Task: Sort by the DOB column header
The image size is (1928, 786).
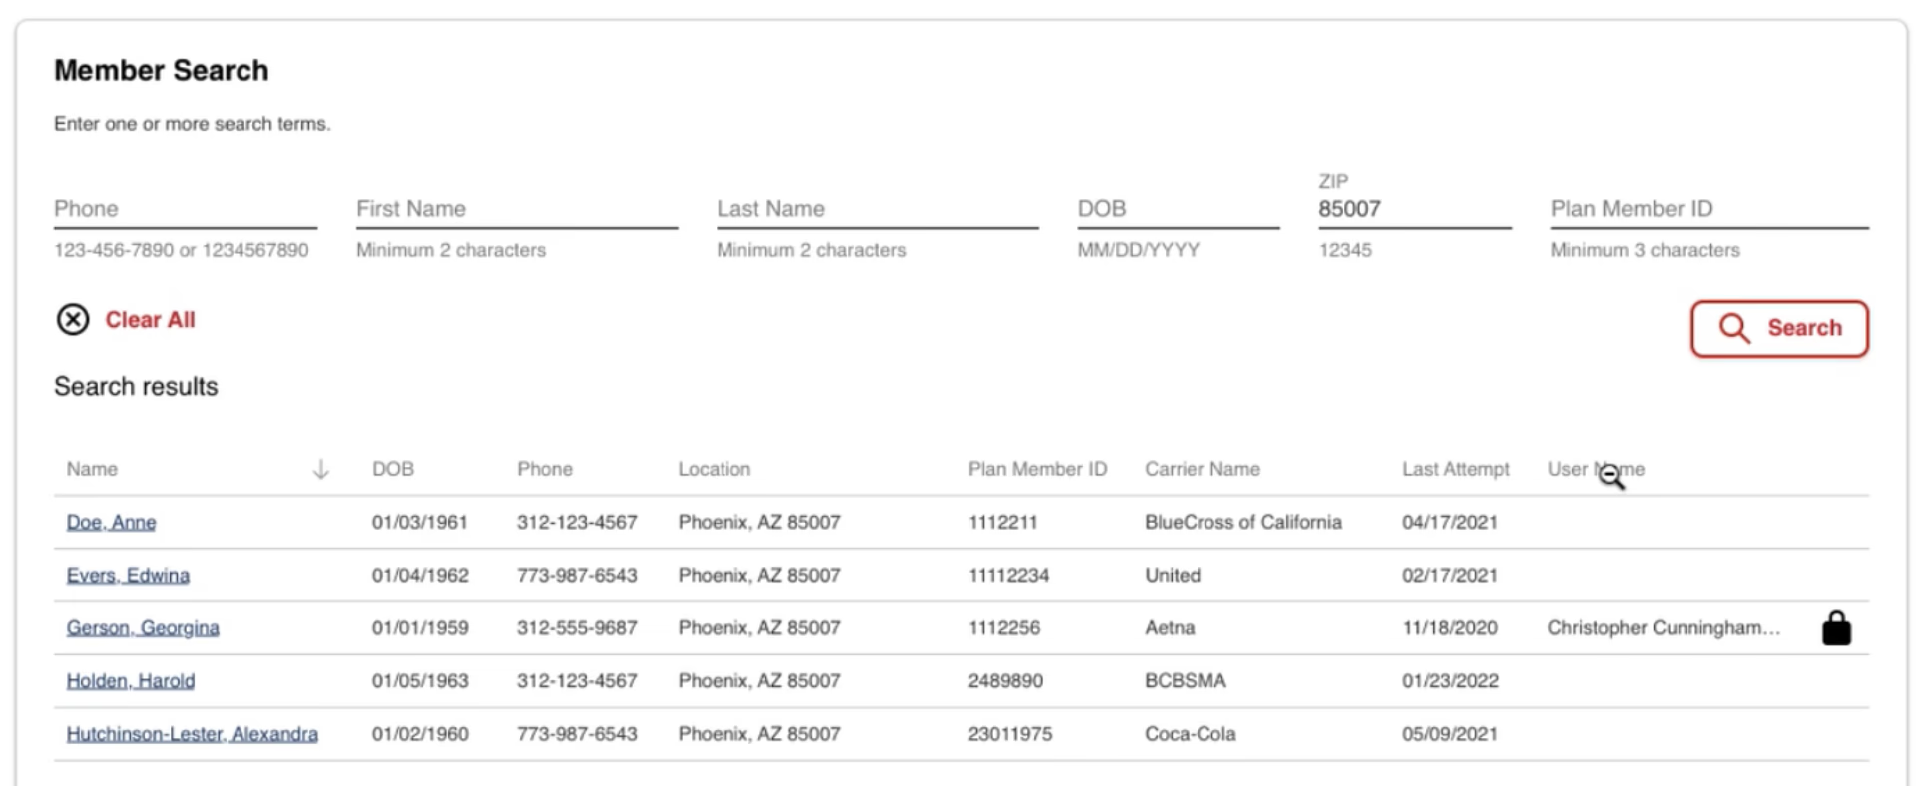Action: coord(393,469)
